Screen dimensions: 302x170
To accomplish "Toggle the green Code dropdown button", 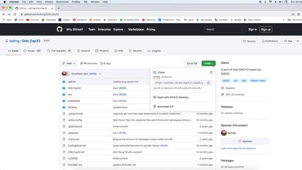I will 209,63.
